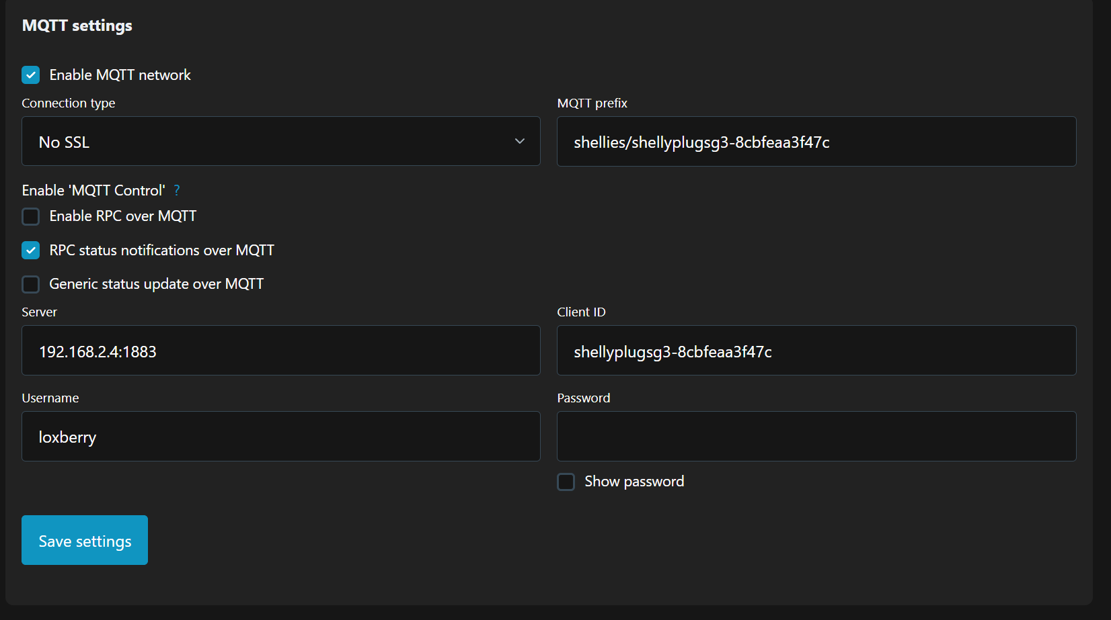The width and height of the screenshot is (1111, 620).
Task: Click into the MQTT prefix field
Action: point(816,142)
